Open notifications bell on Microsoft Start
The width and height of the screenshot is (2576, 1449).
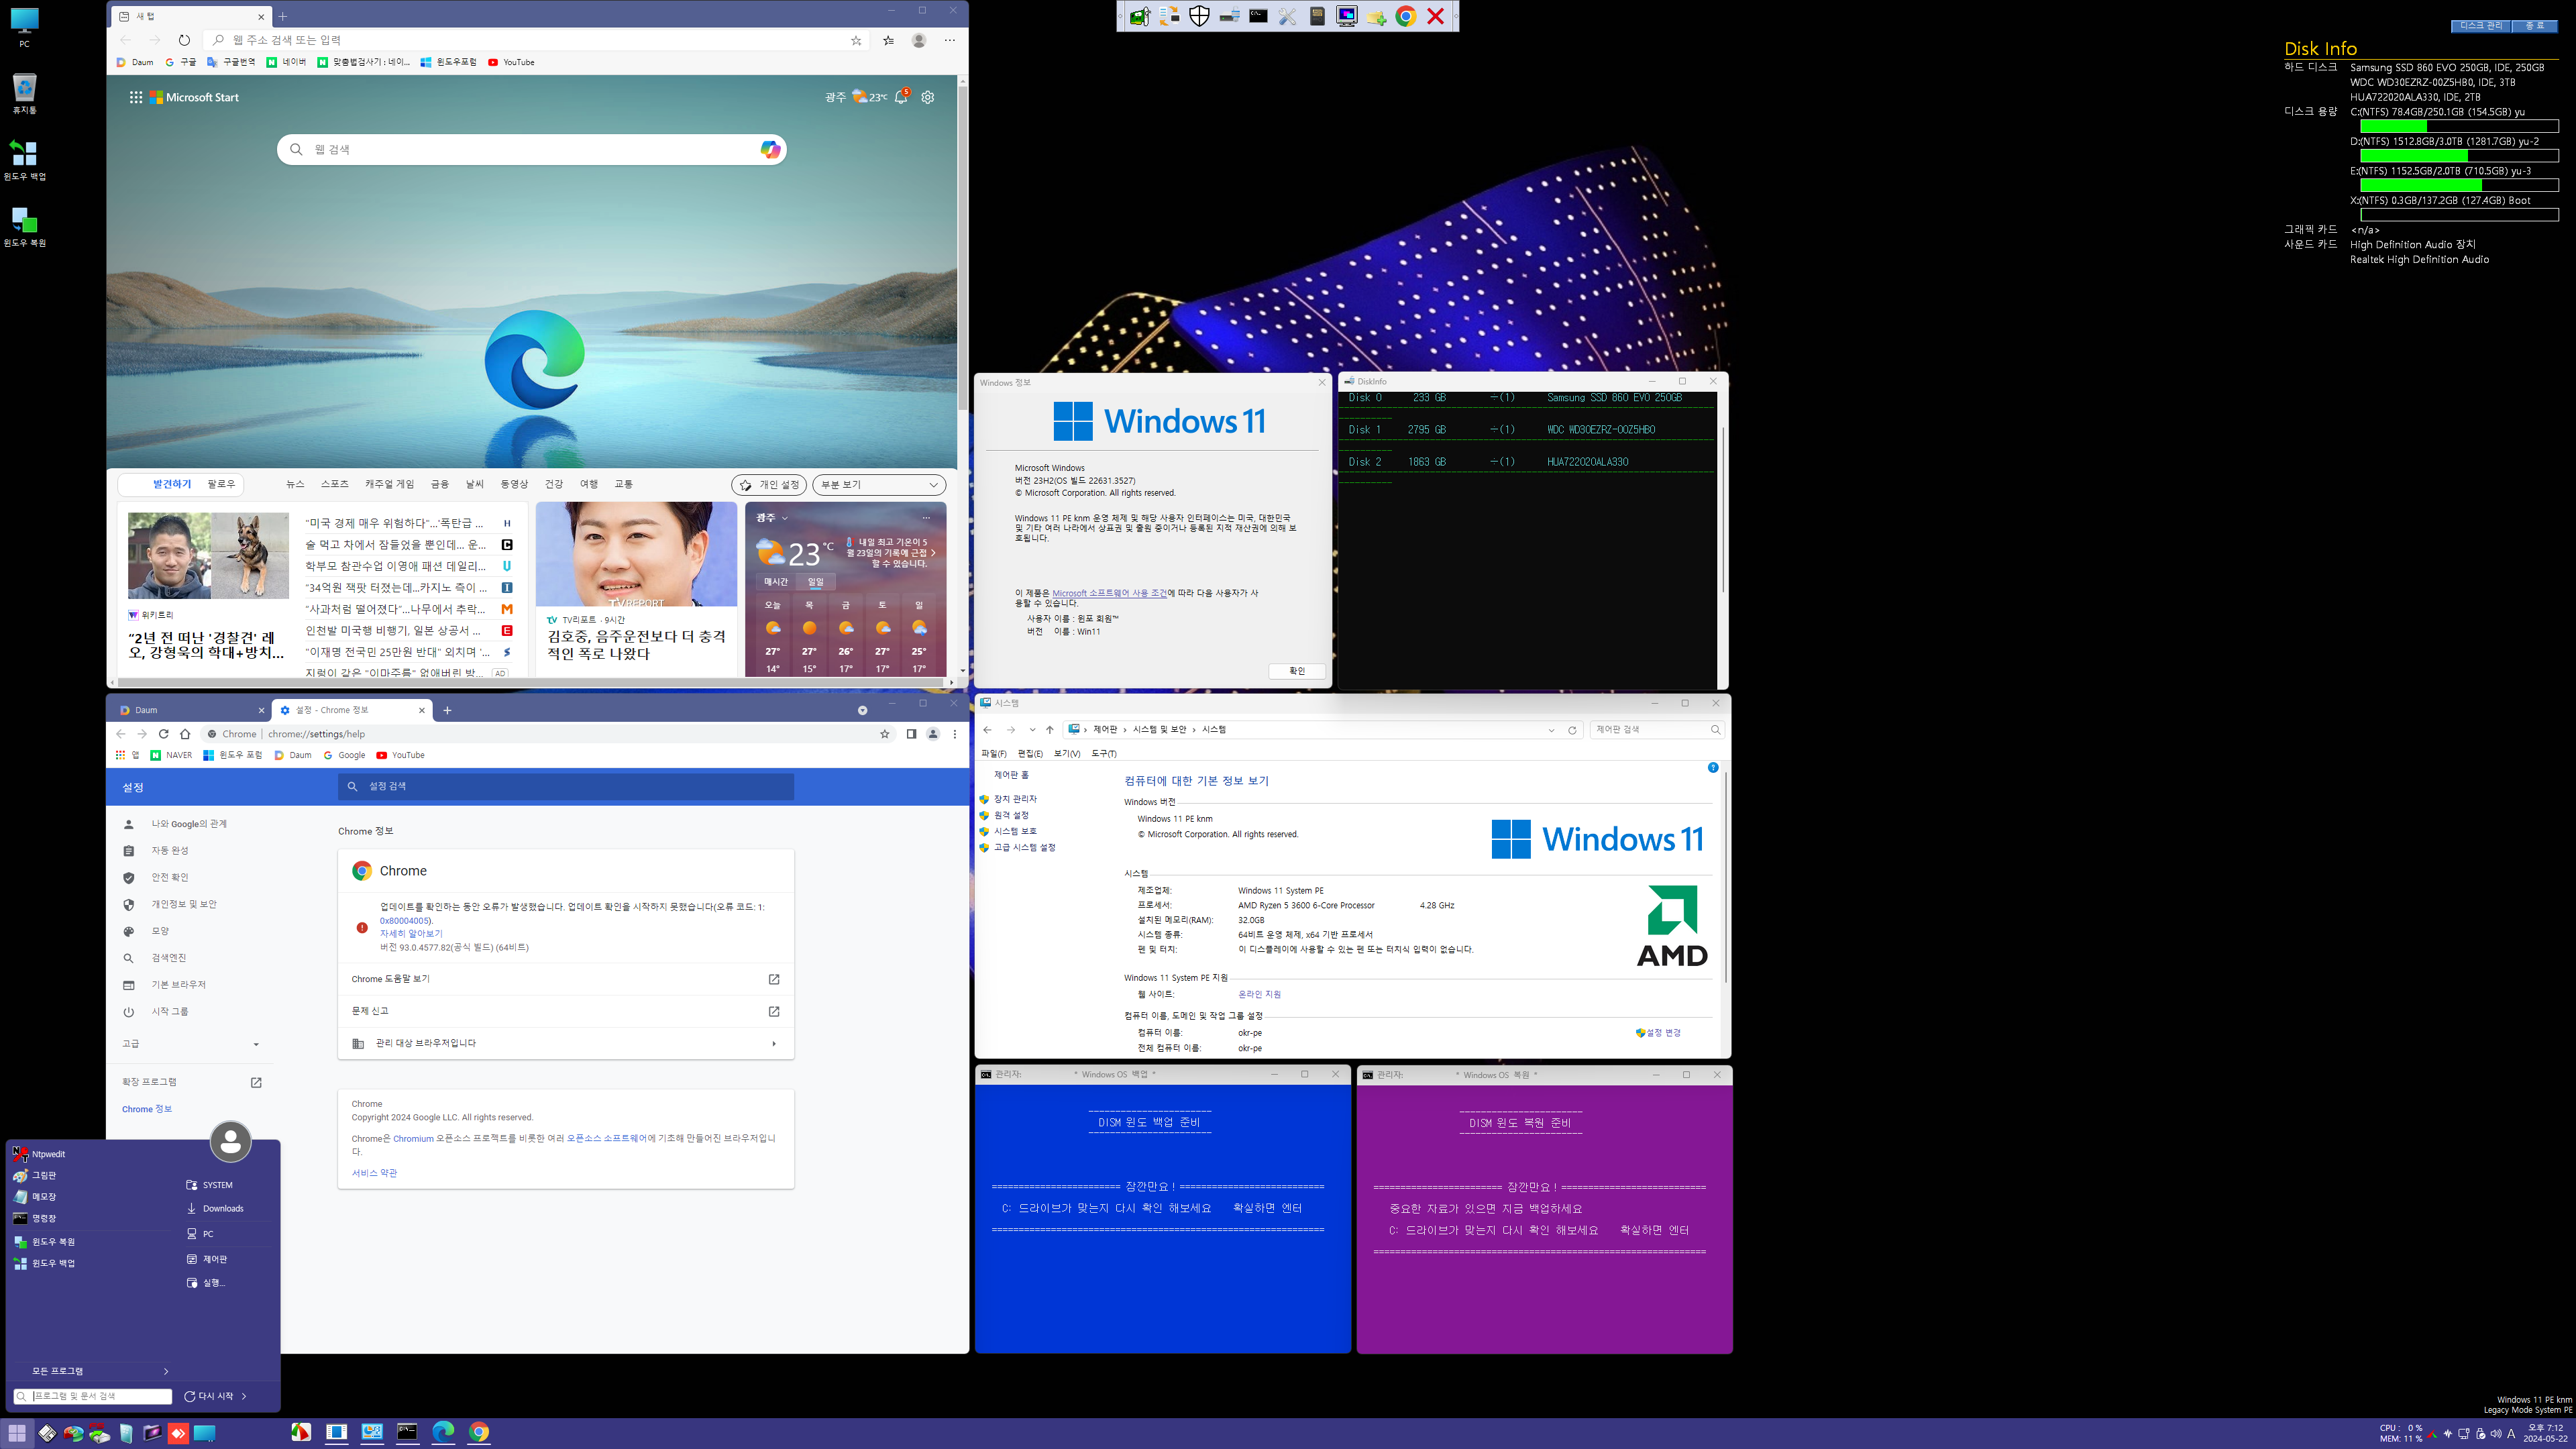pyautogui.click(x=901, y=97)
